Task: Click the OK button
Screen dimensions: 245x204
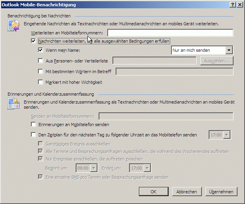Action: pos(154,191)
